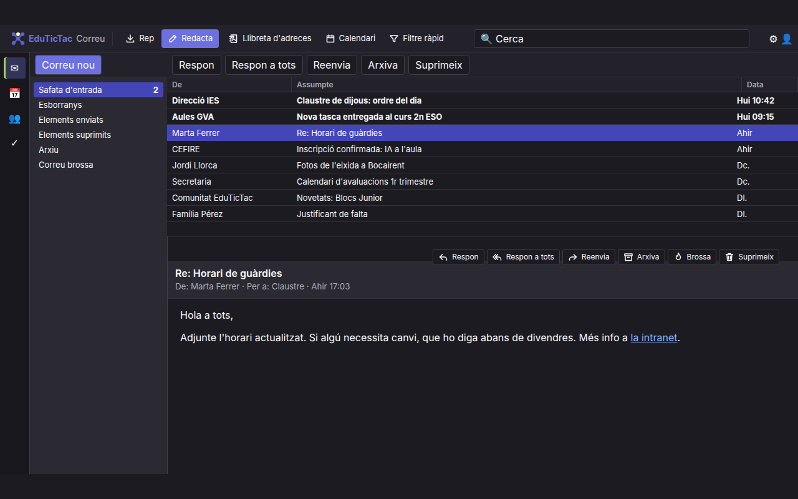Select the Safata d'entrada folder

[99, 90]
